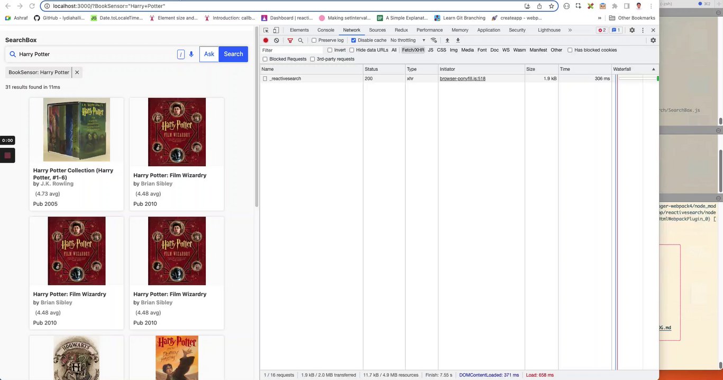Filter requests by Img type
Image resolution: width=723 pixels, height=380 pixels.
453,50
